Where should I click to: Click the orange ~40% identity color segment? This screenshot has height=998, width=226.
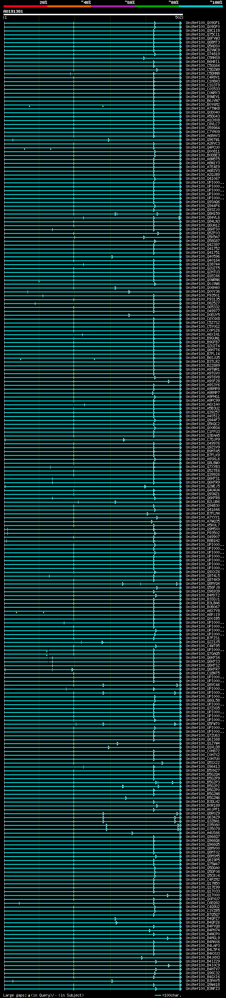tap(69, 6)
